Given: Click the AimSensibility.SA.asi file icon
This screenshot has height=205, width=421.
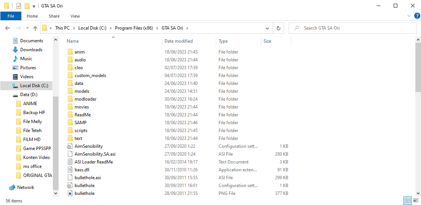Looking at the screenshot, I should point(70,154).
